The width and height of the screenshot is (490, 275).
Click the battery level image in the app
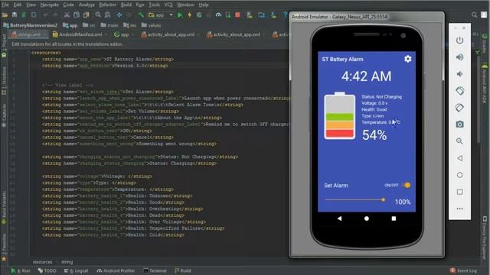(340, 115)
